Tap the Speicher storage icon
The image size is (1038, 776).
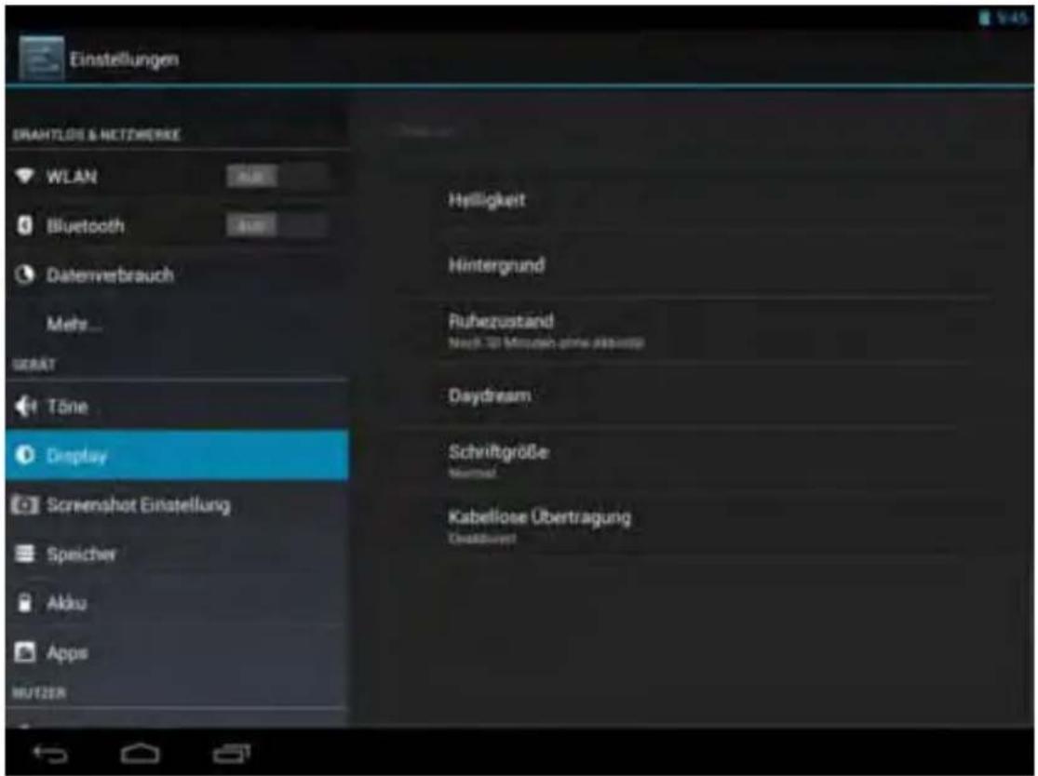(24, 554)
